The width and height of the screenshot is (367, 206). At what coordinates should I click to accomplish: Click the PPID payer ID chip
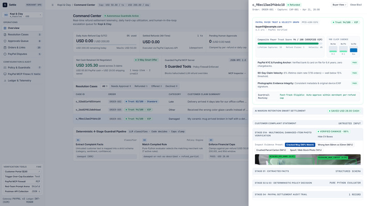(310, 22)
